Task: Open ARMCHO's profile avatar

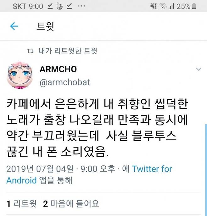Action: pos(20,75)
